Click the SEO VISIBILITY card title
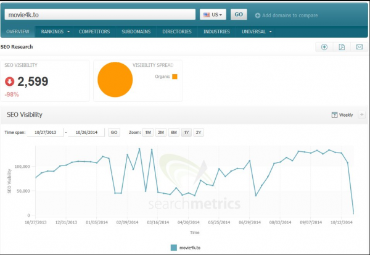Image resolution: width=370 pixels, height=255 pixels. point(21,65)
